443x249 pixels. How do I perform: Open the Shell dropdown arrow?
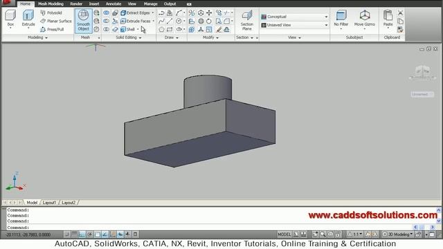(138, 29)
